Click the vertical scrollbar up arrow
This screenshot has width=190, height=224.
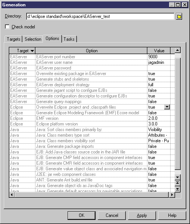tap(178, 50)
